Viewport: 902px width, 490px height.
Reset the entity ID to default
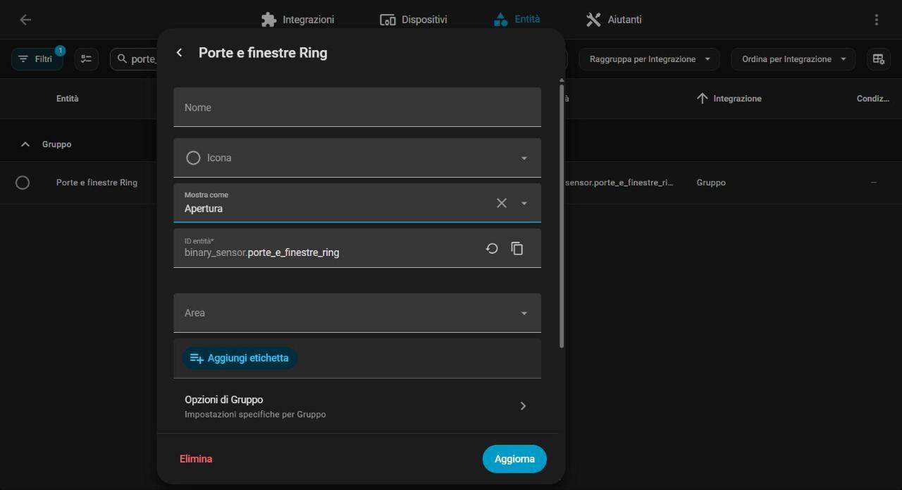tap(492, 248)
